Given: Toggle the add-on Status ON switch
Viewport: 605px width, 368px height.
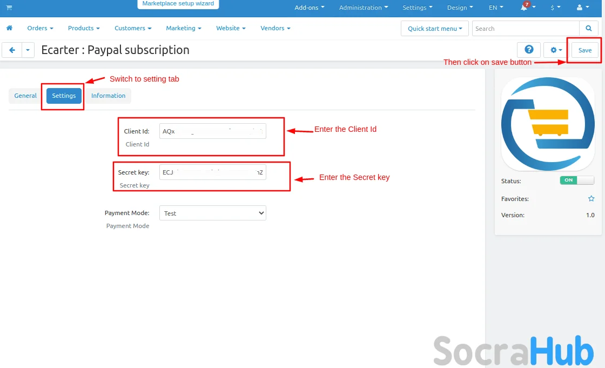Looking at the screenshot, I should tap(576, 180).
